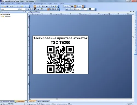The image size is (137, 105).
Task: Click the Paste icon in the toolbar
Action: (x=22, y=6)
